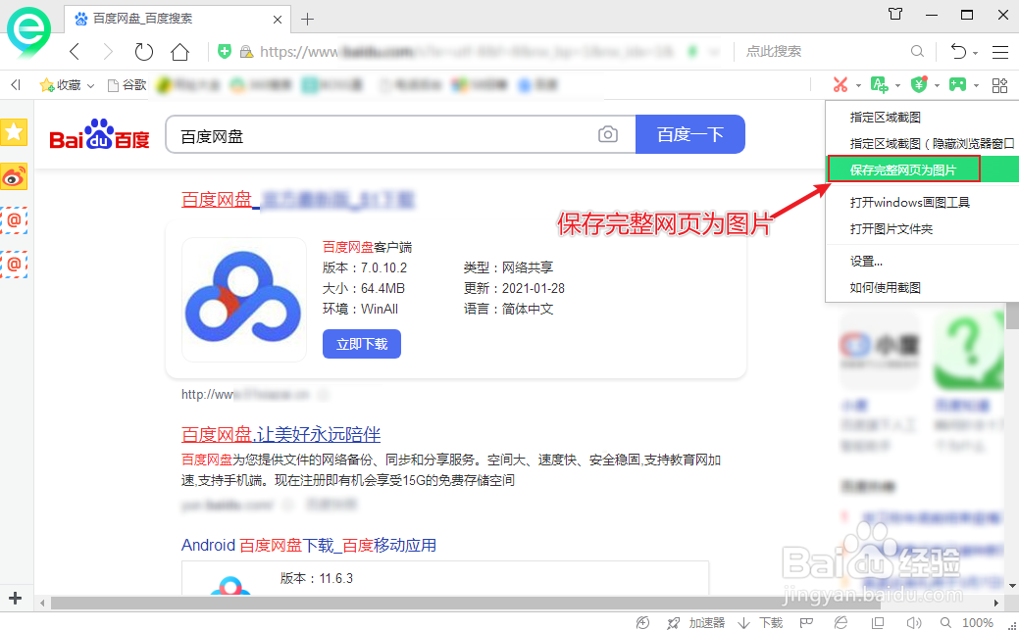Expand the dropdown arrow beside the yen shield icon
The width and height of the screenshot is (1019, 630).
tap(937, 86)
